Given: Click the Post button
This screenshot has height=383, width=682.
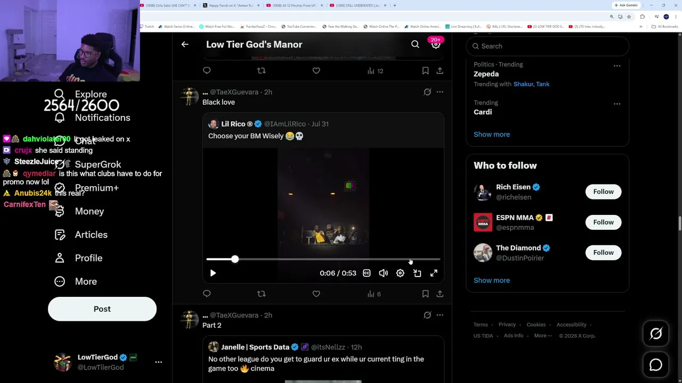Looking at the screenshot, I should click(102, 309).
